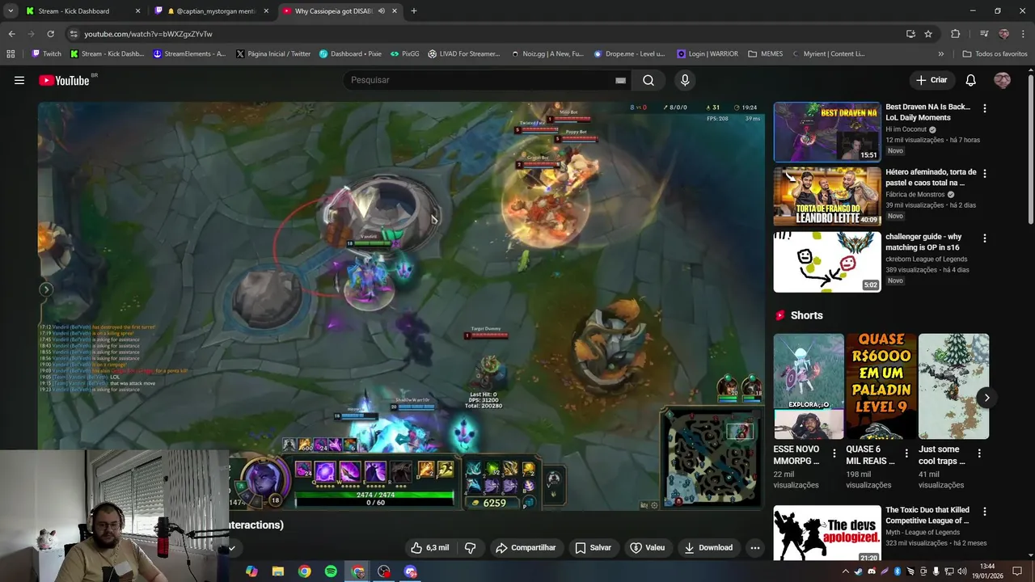1035x582 pixels.
Task: Mute the tab via speaker icon on Cassiopeia tab
Action: pyautogui.click(x=382, y=11)
